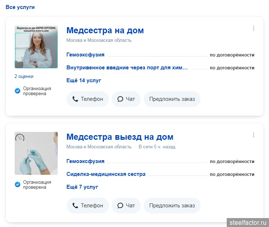269x227 pixels.
Task: Click verified checkmark badge on first listing
Action: pyautogui.click(x=18, y=91)
